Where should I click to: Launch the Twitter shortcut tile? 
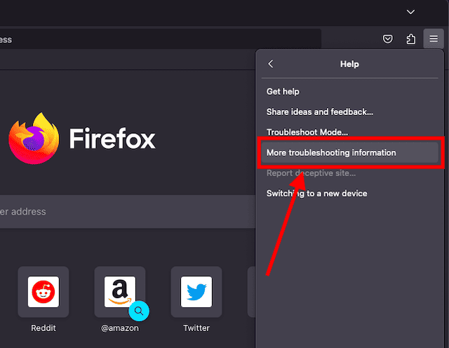[196, 292]
